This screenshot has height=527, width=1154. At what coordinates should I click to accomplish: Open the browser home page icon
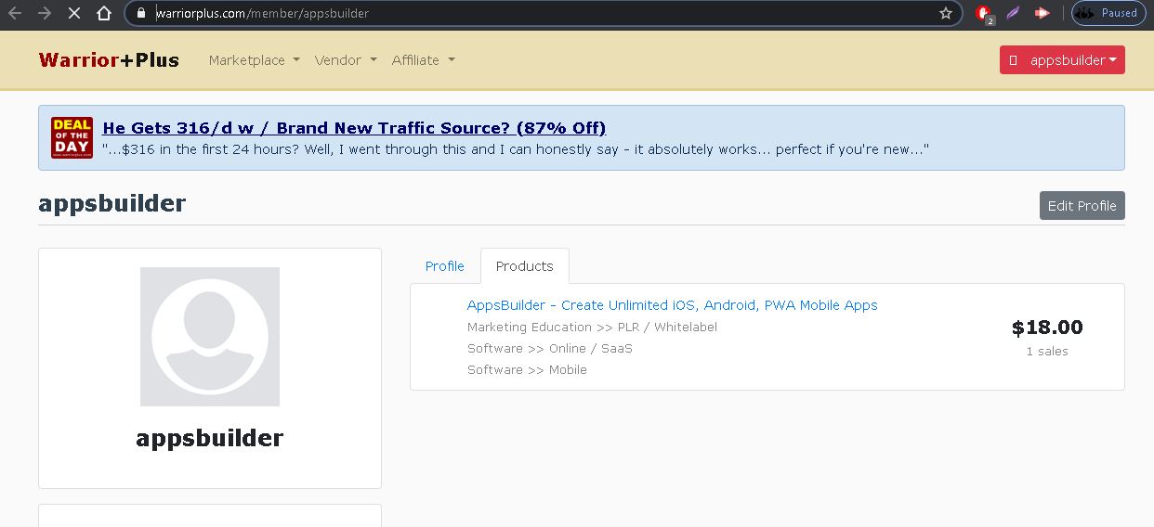104,14
